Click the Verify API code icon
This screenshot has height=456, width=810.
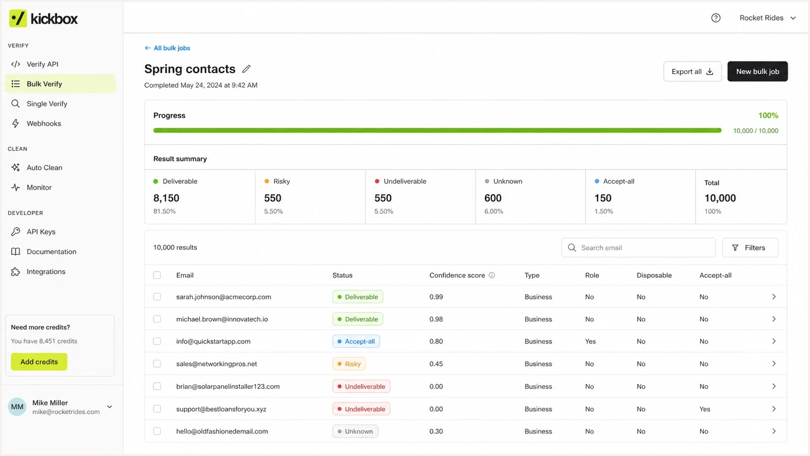click(16, 64)
